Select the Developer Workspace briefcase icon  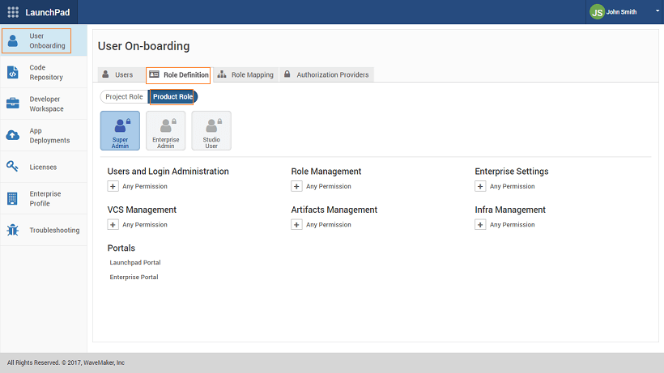13,104
